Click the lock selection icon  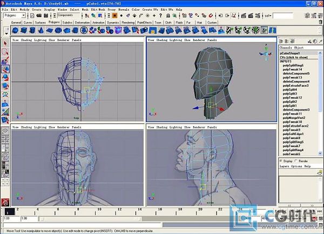coord(168,16)
